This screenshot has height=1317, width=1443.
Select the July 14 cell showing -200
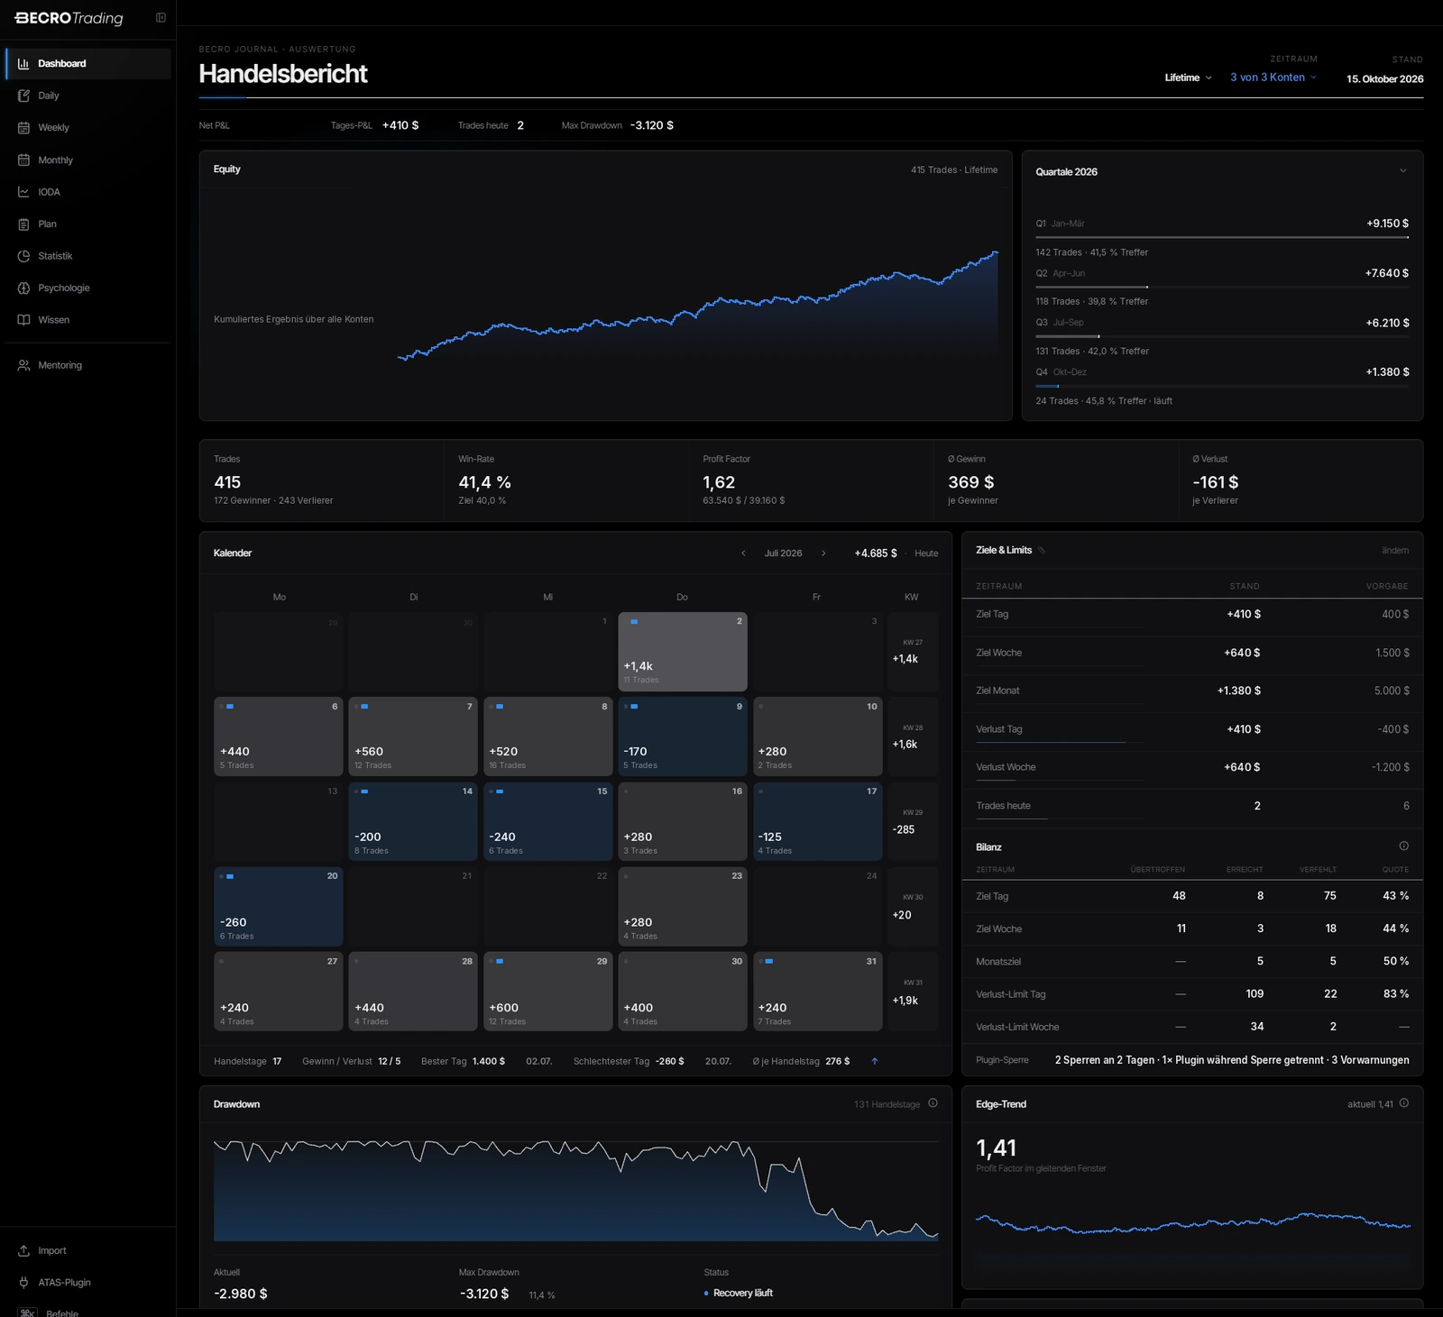tap(413, 821)
